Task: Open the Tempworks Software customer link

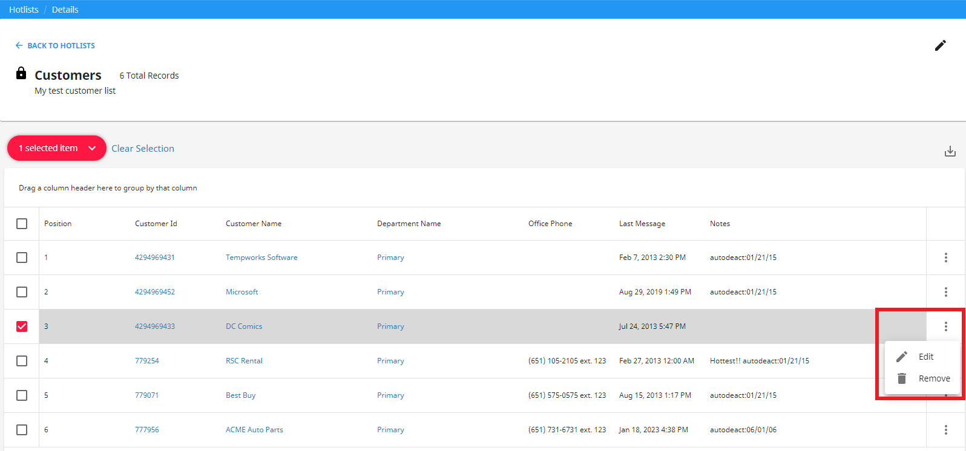Action: point(261,258)
